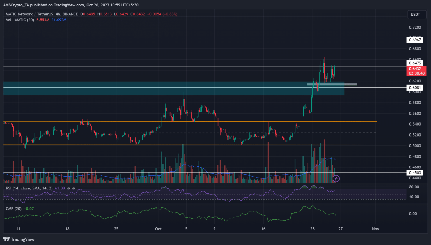This screenshot has width=431, height=245.
Task: Select the 0.6081 horizontal line label
Action: [x=415, y=88]
